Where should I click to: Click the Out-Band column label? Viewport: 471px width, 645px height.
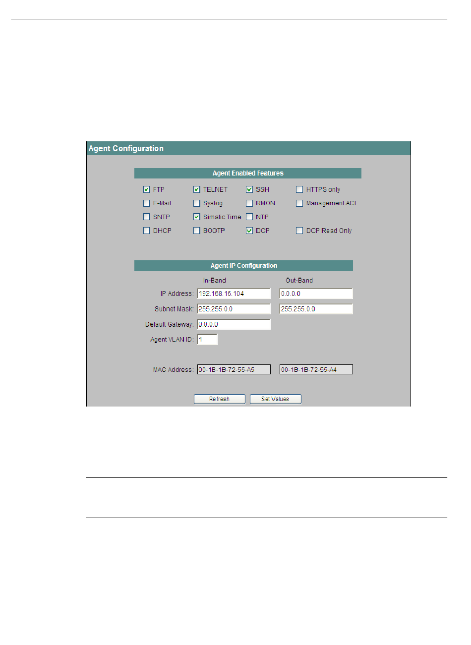(299, 280)
